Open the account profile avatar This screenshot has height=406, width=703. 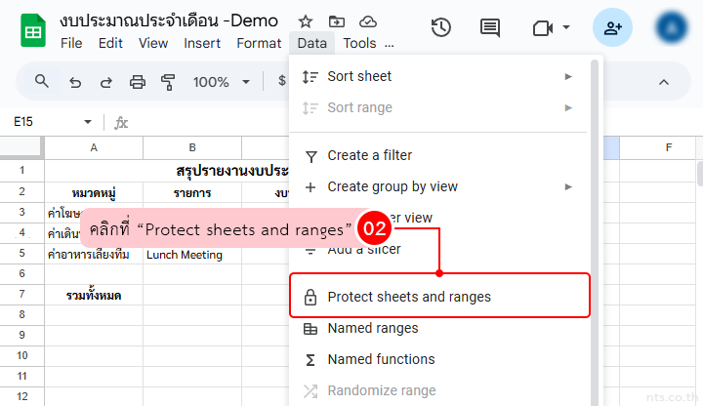[x=671, y=27]
